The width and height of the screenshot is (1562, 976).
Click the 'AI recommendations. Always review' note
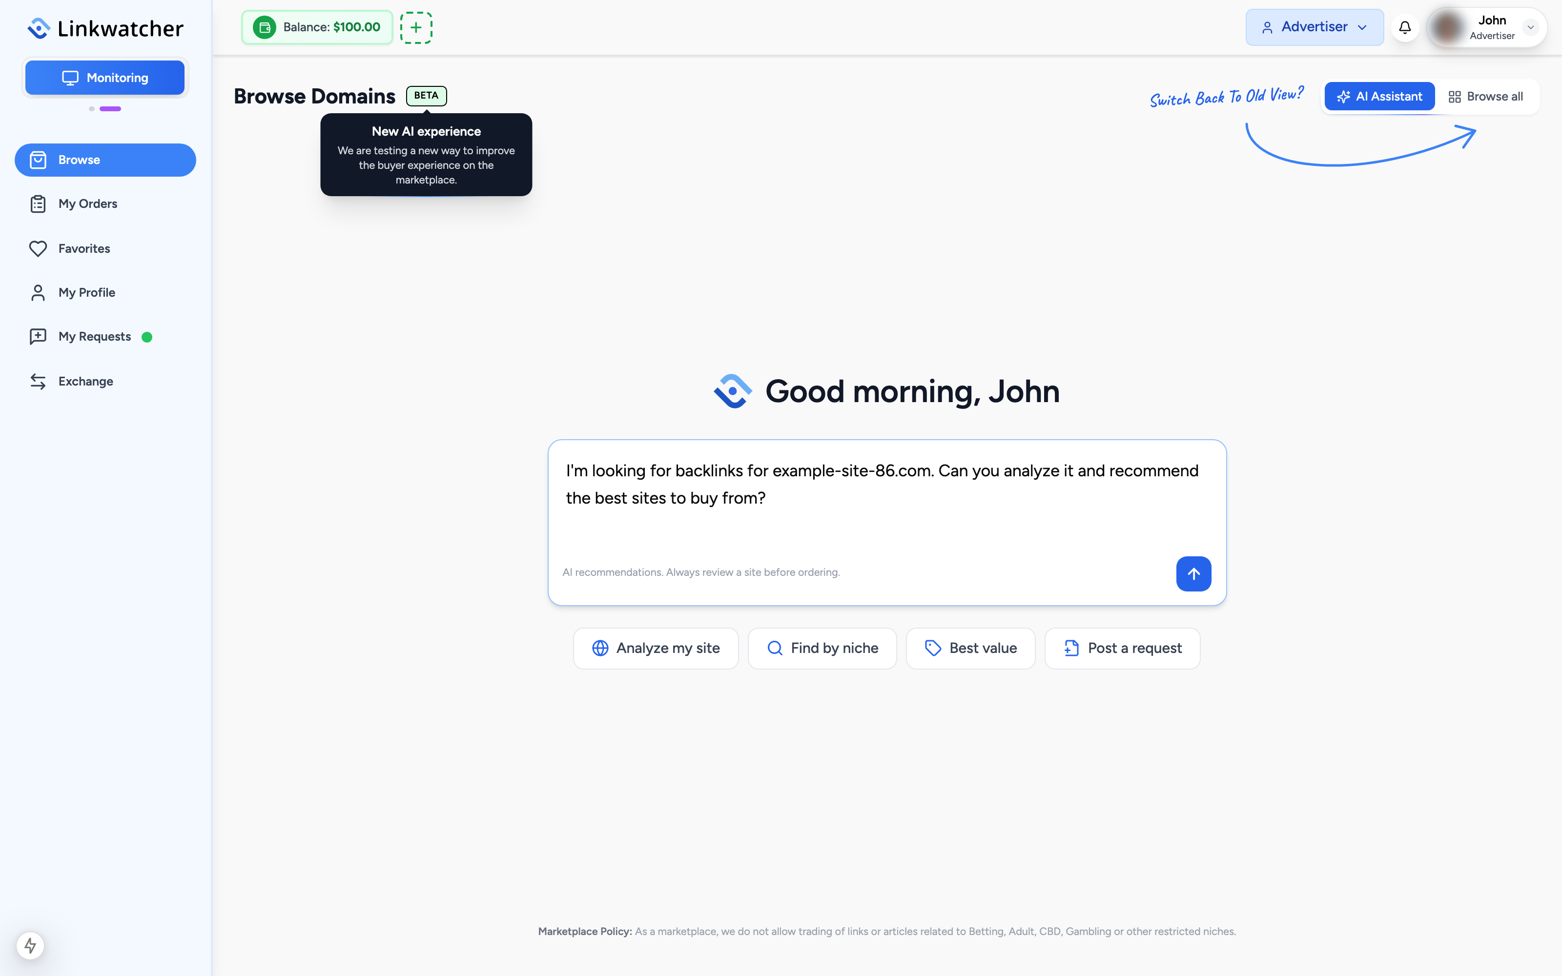click(x=701, y=572)
